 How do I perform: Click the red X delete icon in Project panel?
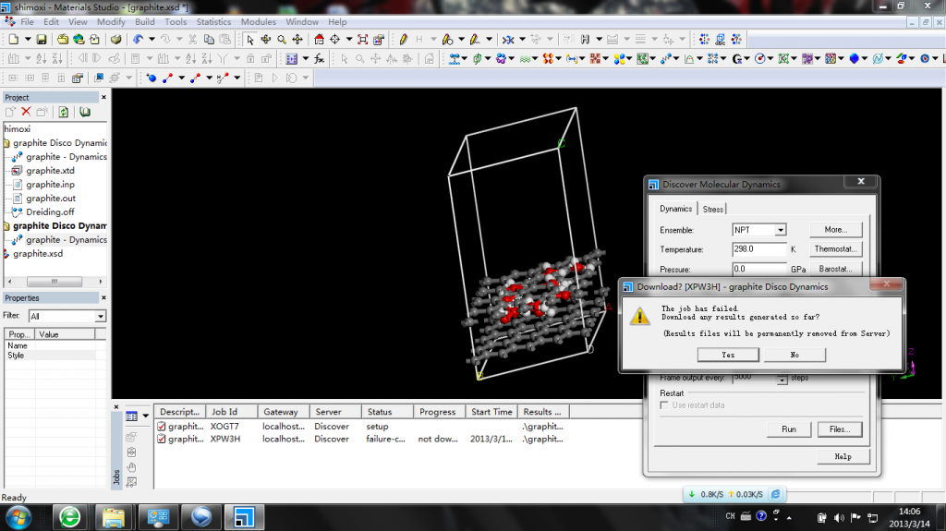[26, 112]
